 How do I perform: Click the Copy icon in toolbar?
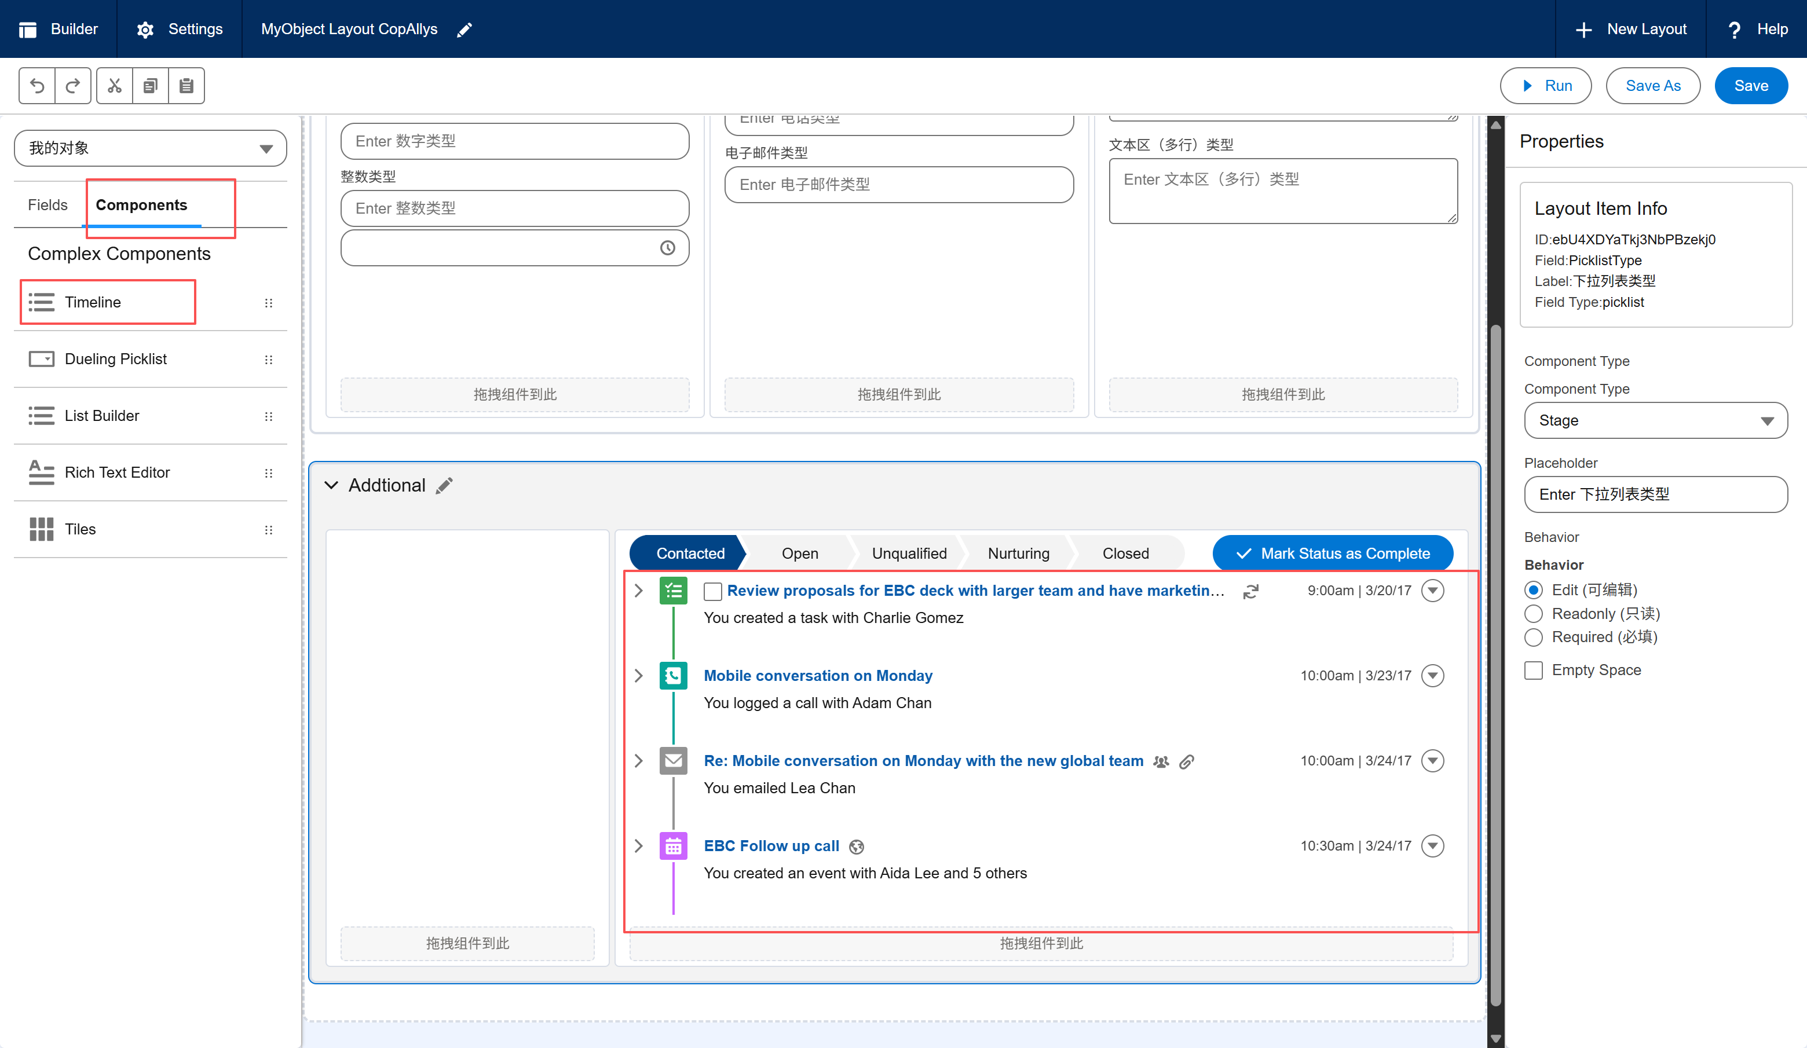click(151, 86)
